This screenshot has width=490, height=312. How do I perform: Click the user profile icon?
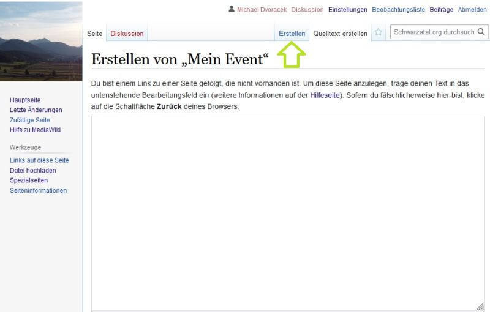point(231,9)
